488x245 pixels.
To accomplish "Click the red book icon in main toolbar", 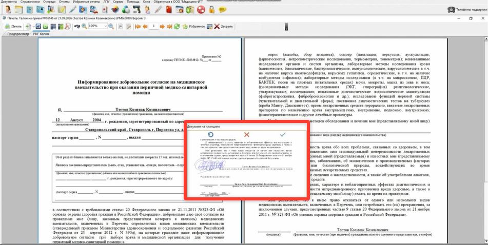I will (x=168, y=9).
